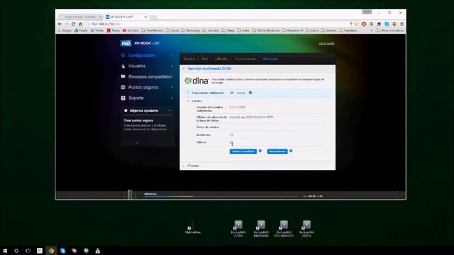Expand the Configuración arrow
The width and height of the screenshot is (454, 255).
[172, 55]
